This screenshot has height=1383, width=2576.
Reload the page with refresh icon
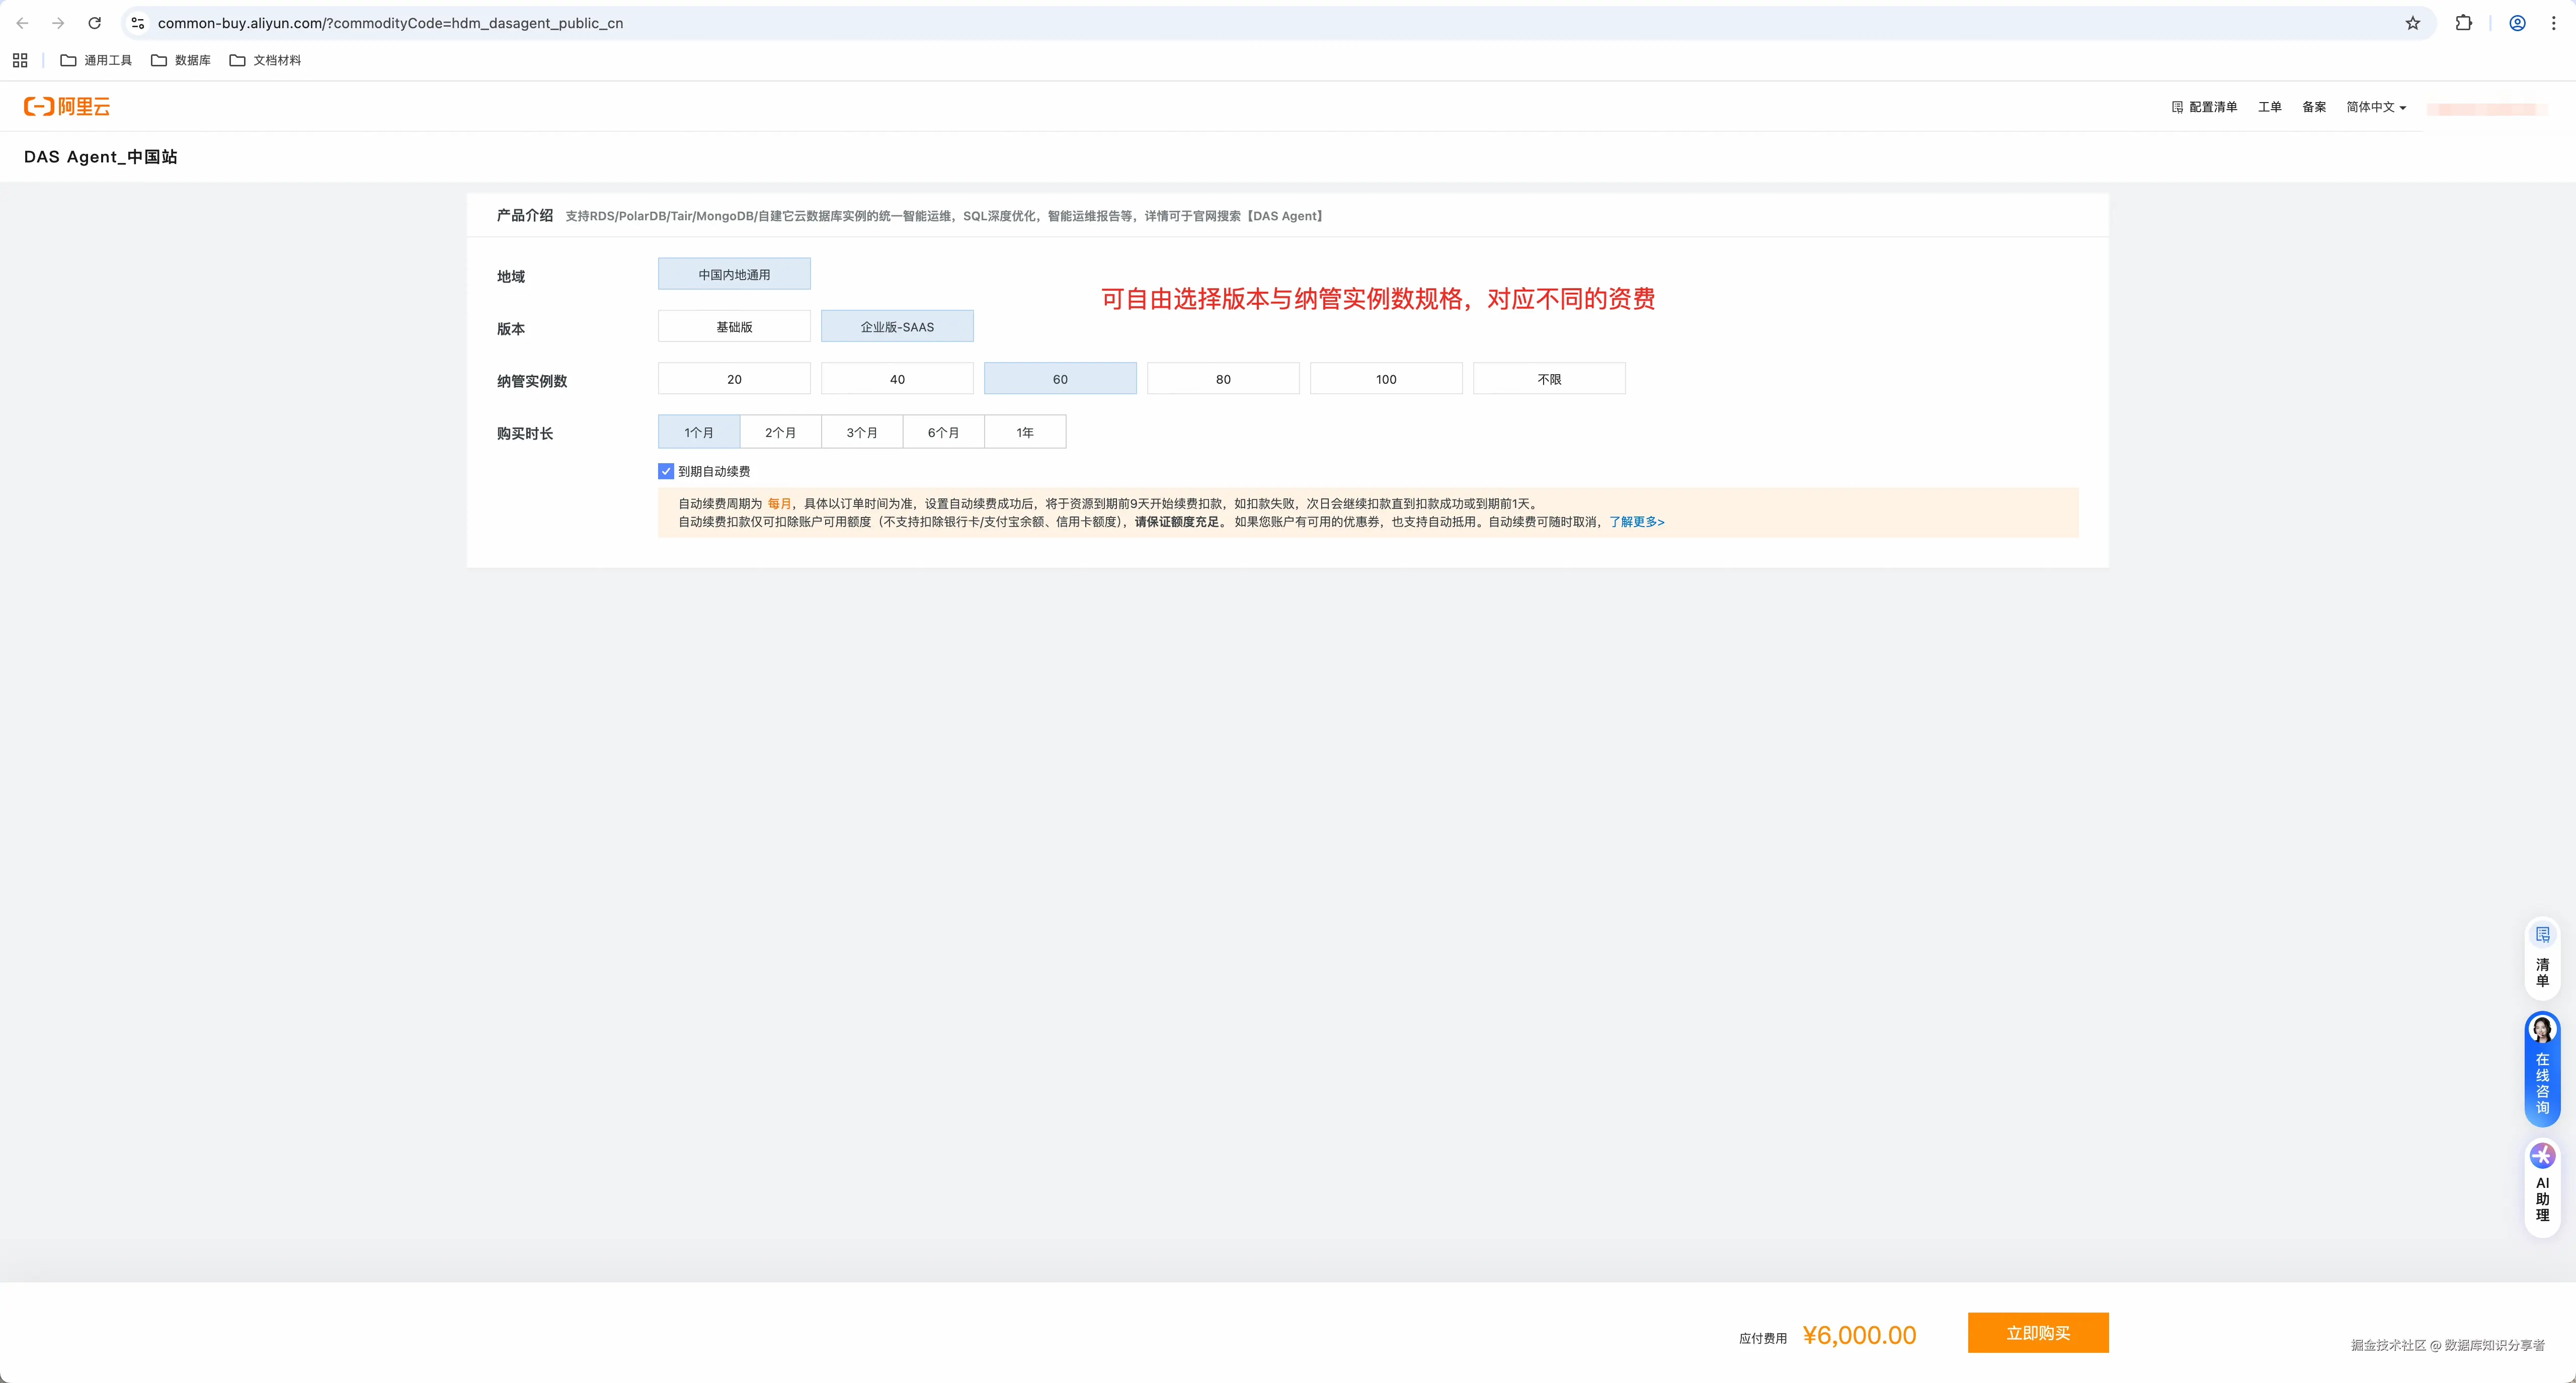pyautogui.click(x=94, y=23)
